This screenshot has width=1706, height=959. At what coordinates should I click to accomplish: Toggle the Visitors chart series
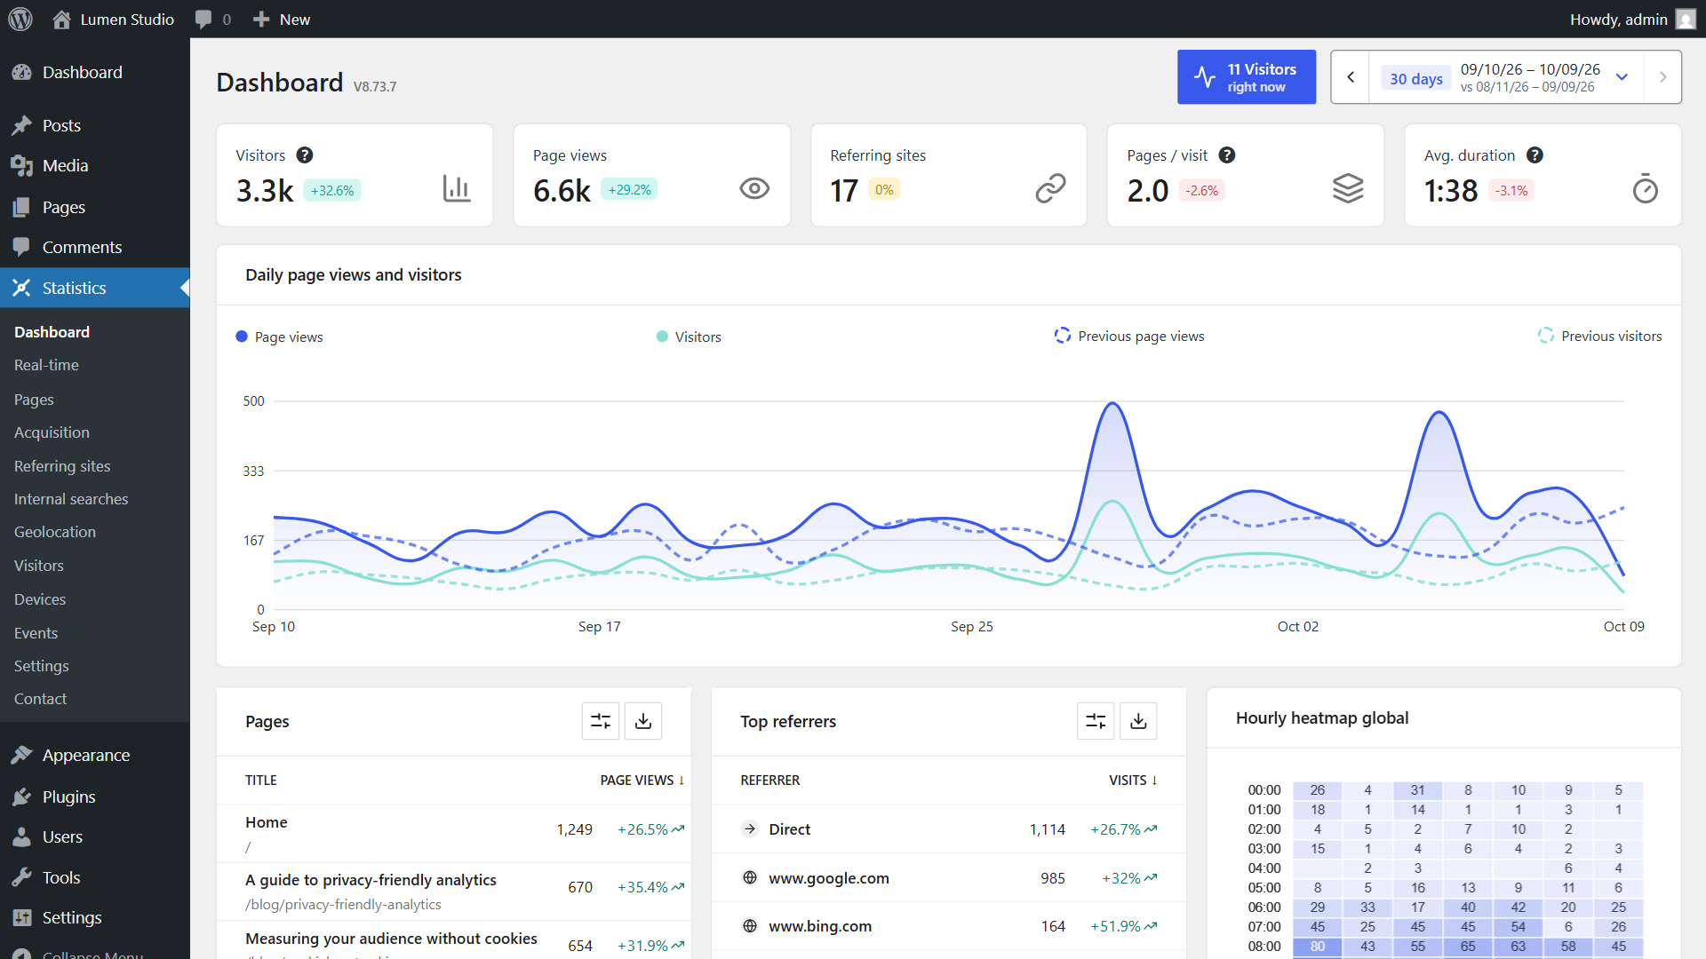click(689, 337)
